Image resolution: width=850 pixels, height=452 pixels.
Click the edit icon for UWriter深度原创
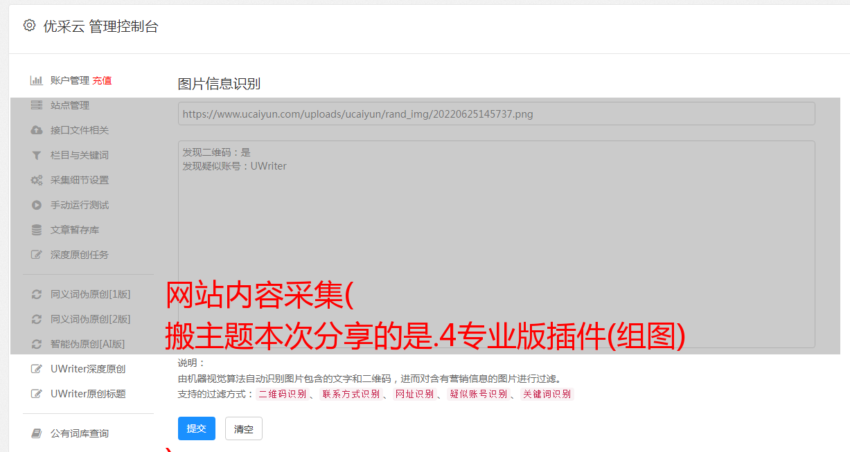37,369
